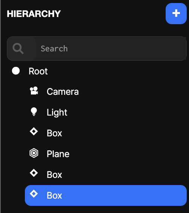Click the hexagon icon next to Plane
Viewport: 189px width, 213px height.
point(34,153)
